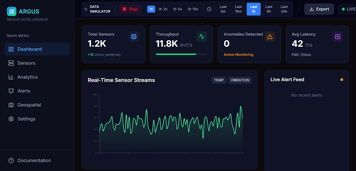Click the P99: 120ms text
The width and height of the screenshot is (356, 171).
(x=301, y=55)
